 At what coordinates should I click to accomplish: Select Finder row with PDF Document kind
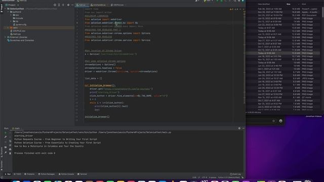[283, 15]
